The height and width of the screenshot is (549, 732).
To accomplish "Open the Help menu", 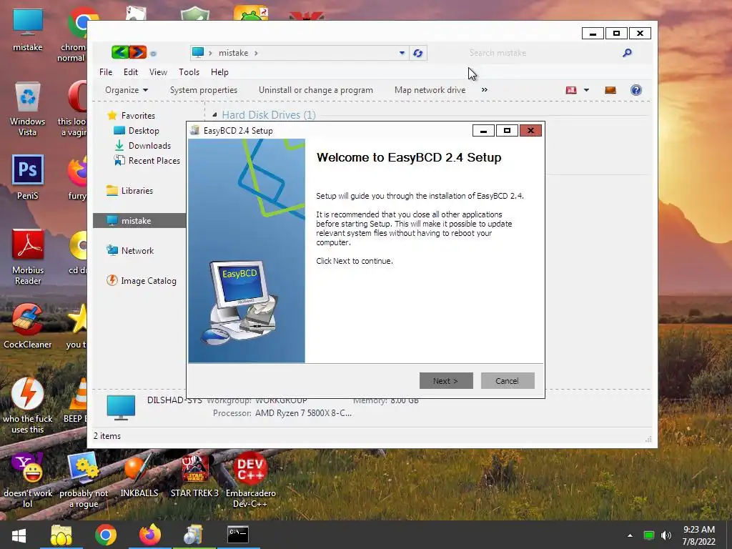I will pos(219,72).
